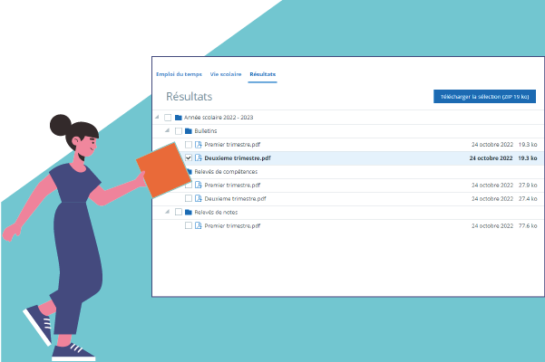Click the 77.6 ko file size
This screenshot has height=362, width=545.
(x=528, y=225)
